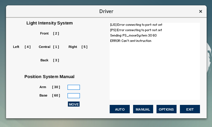Click the Right label
Image resolution: width=212 pixels, height=127 pixels.
pyautogui.click(x=73, y=47)
